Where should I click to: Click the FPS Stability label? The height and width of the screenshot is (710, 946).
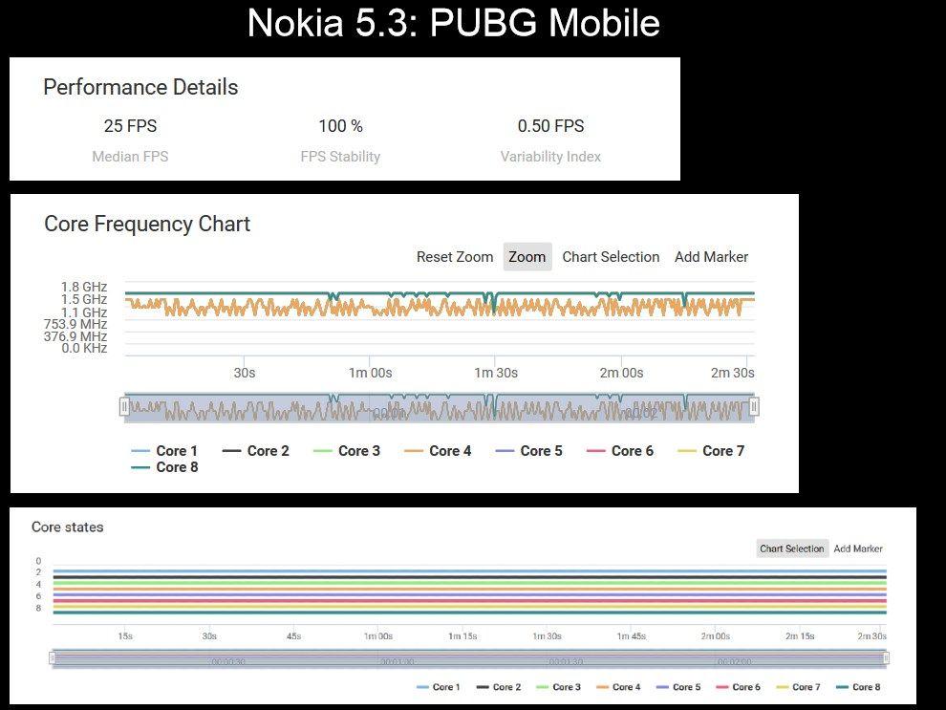pyautogui.click(x=340, y=157)
